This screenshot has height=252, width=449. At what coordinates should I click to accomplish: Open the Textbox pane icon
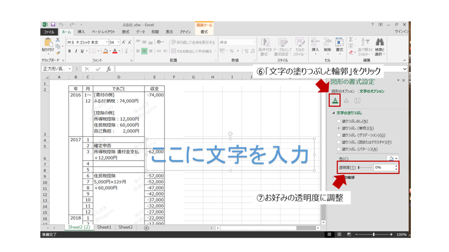point(357,100)
